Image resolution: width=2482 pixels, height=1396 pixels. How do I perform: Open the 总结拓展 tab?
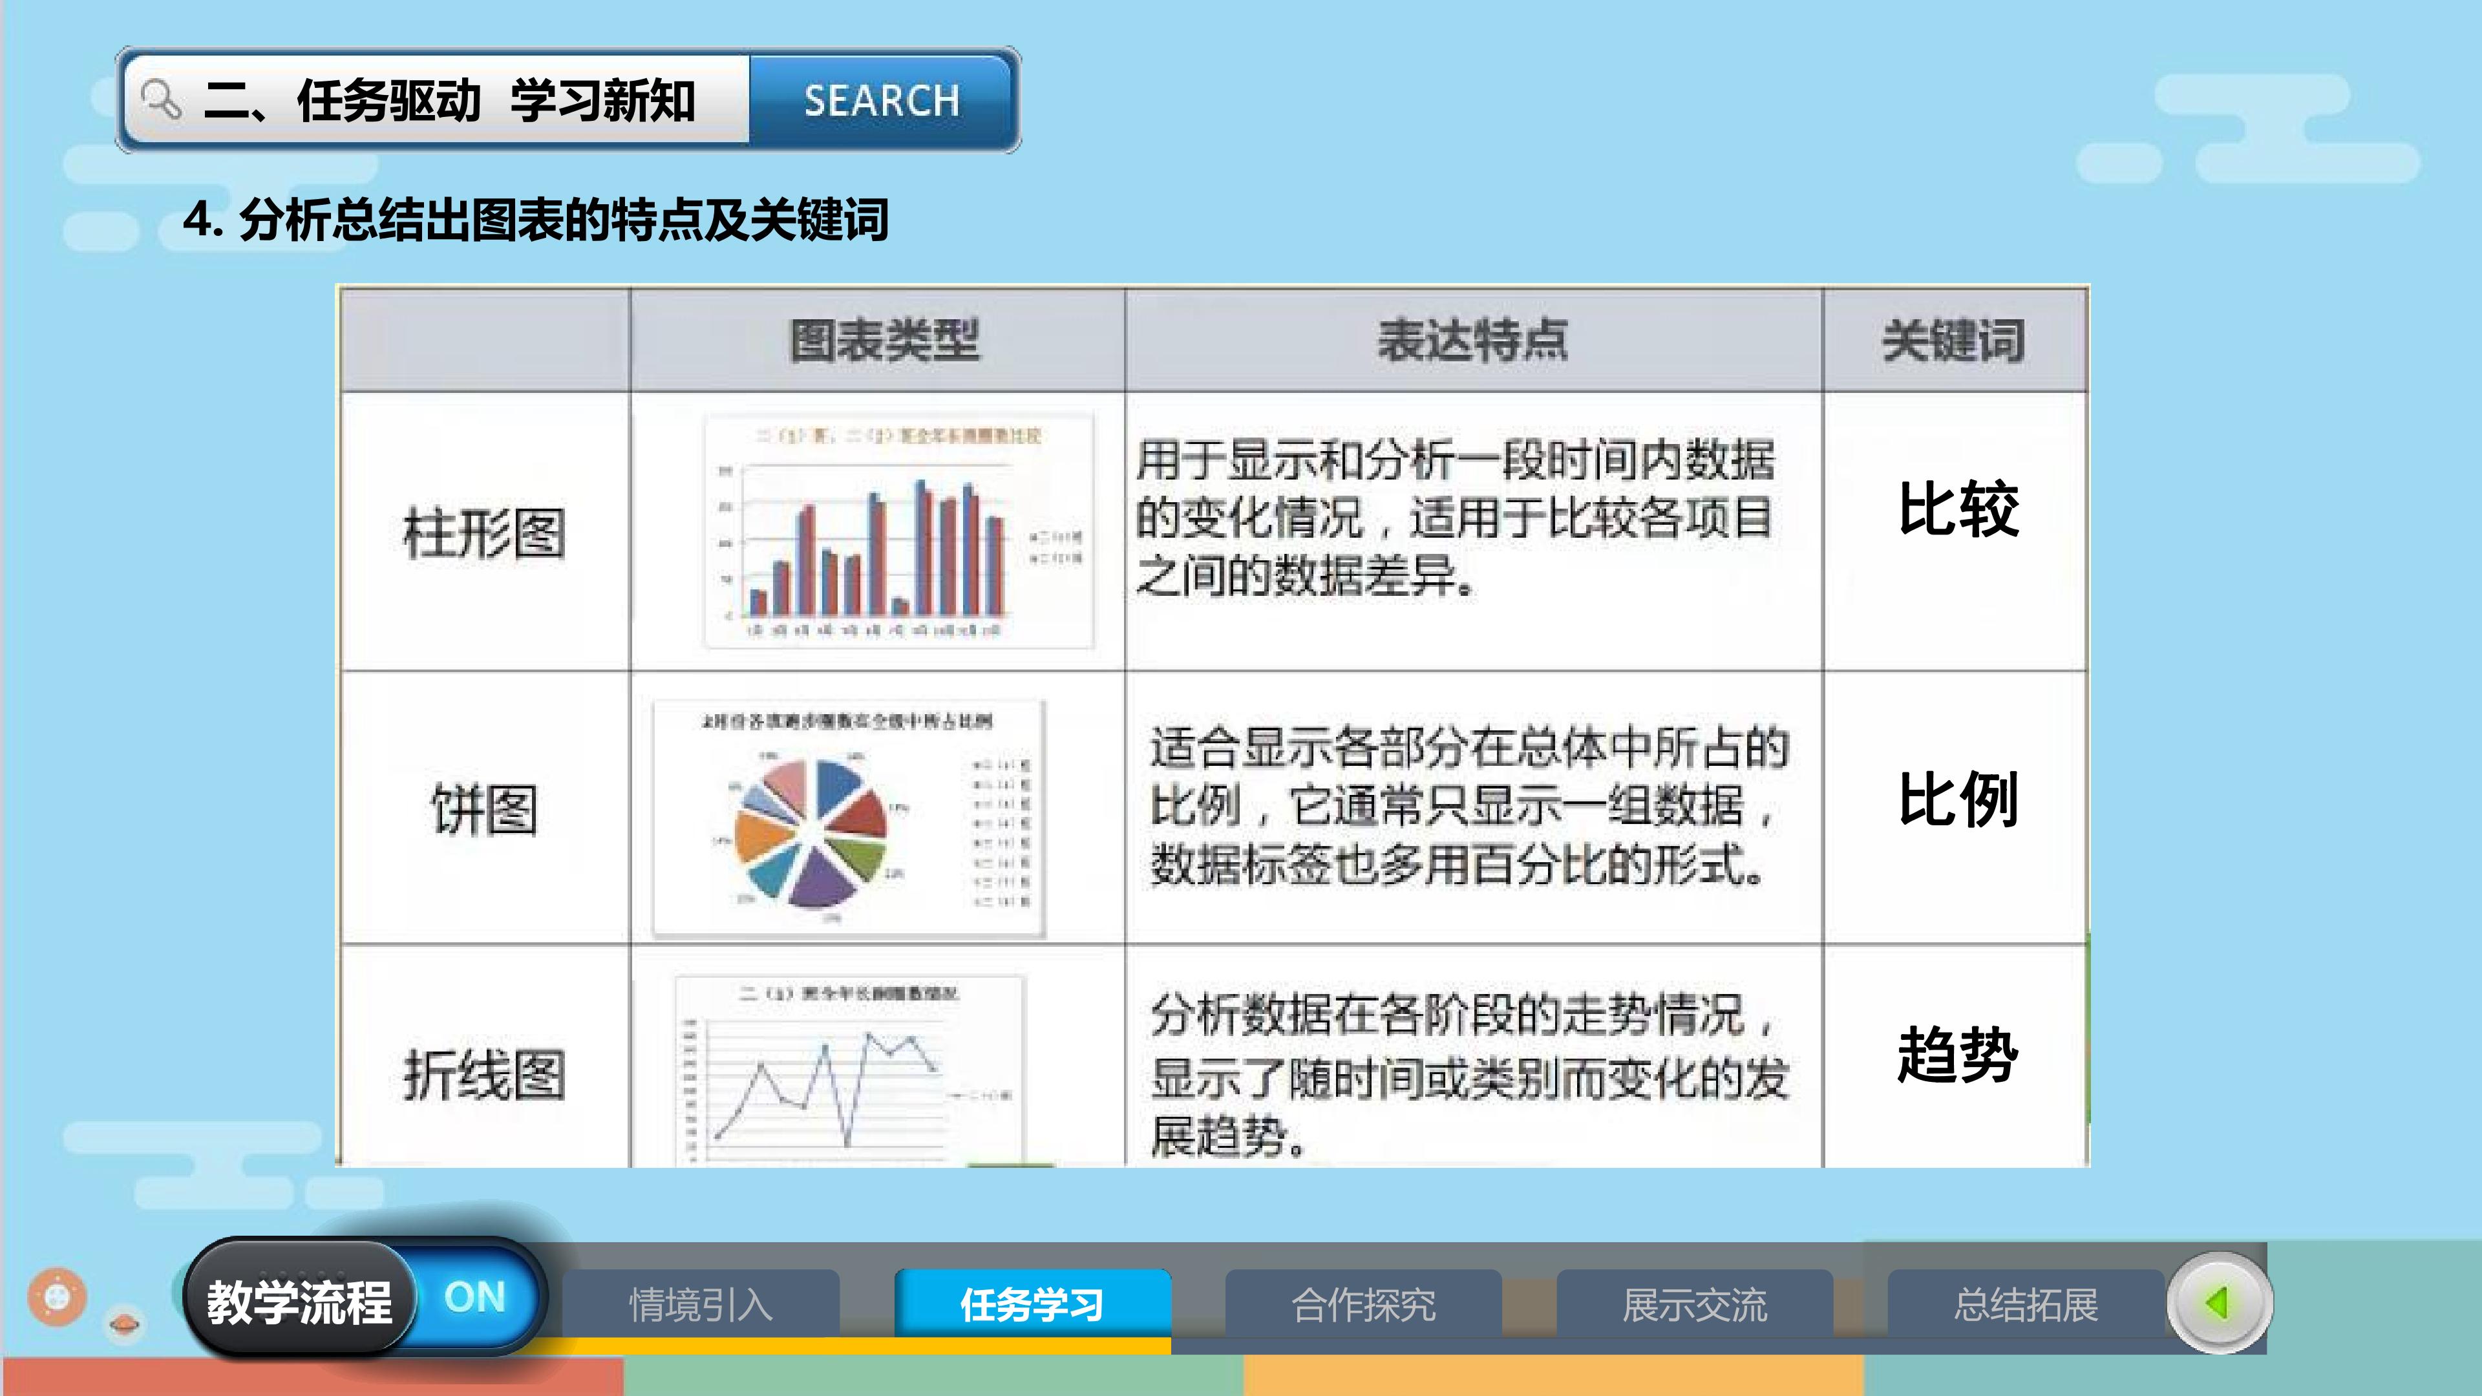coord(2026,1304)
